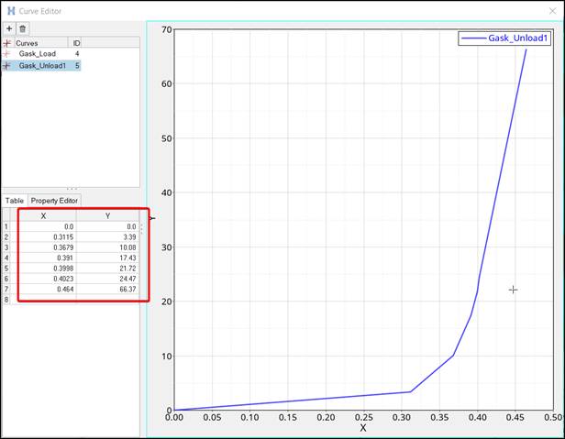This screenshot has height=439, width=565.
Task: Click the curve icon in Curves header
Action: [7, 43]
